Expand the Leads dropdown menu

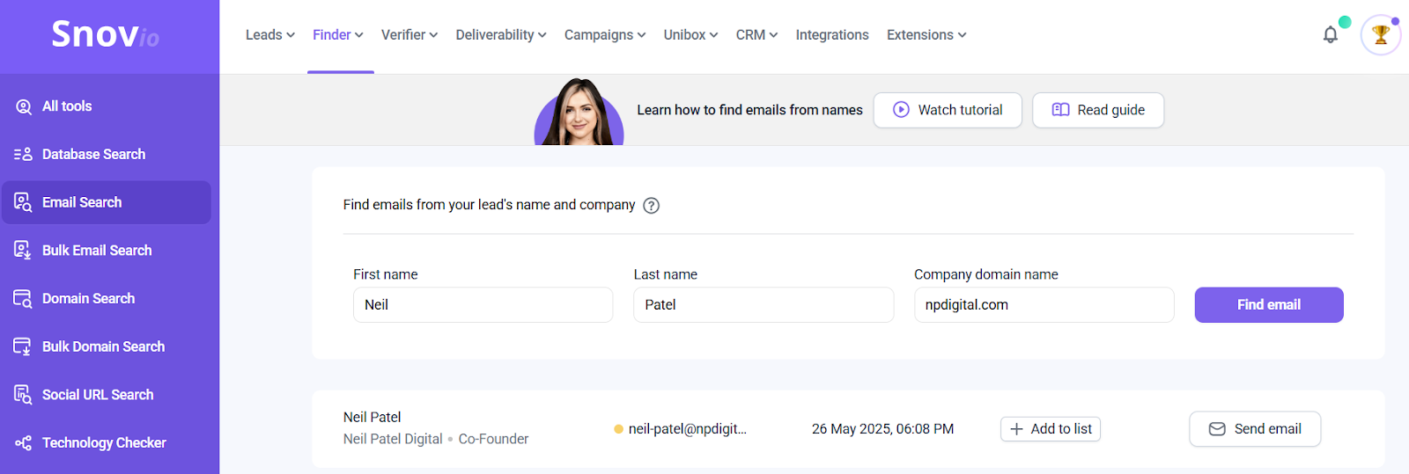[270, 35]
